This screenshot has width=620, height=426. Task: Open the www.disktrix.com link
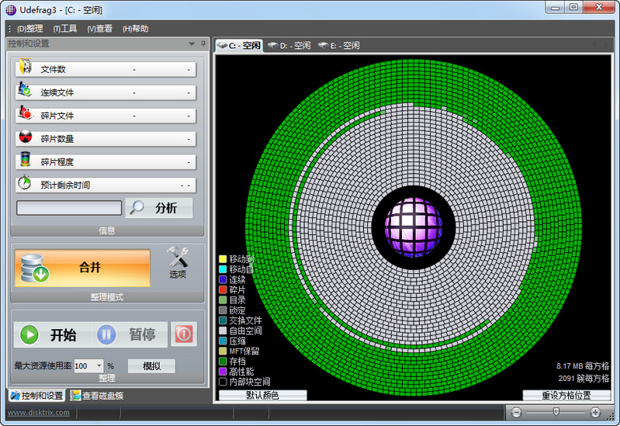pos(38,412)
